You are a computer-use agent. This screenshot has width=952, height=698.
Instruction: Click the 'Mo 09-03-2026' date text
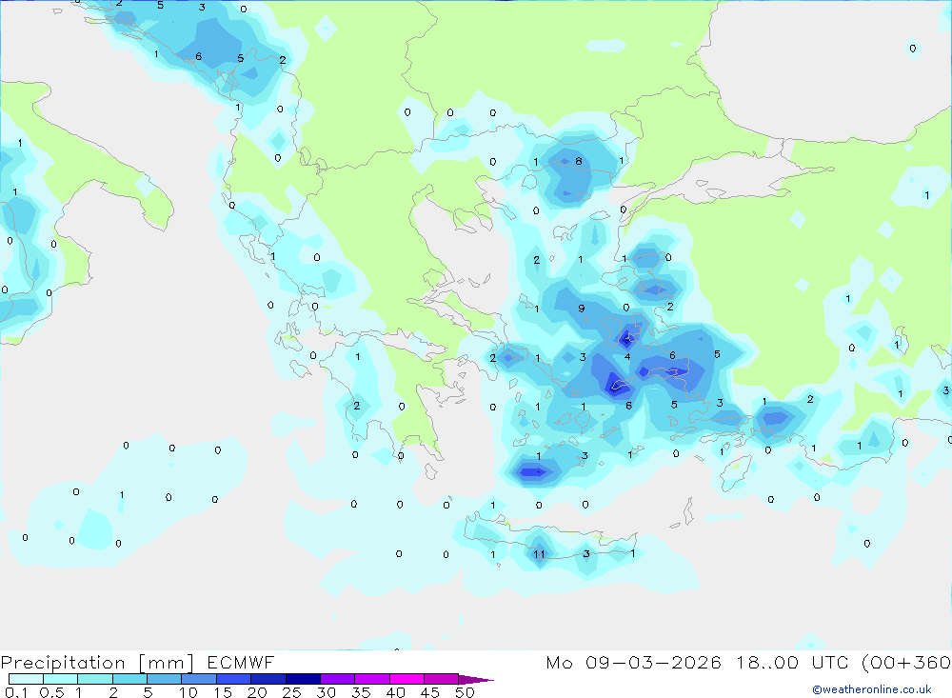pyautogui.click(x=633, y=662)
